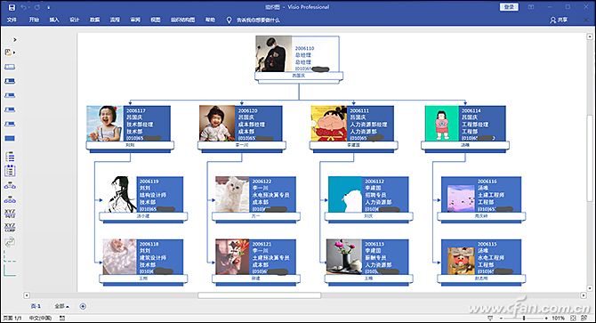596x323 pixels.
Task: Open the 文件 menu
Action: pyautogui.click(x=12, y=20)
